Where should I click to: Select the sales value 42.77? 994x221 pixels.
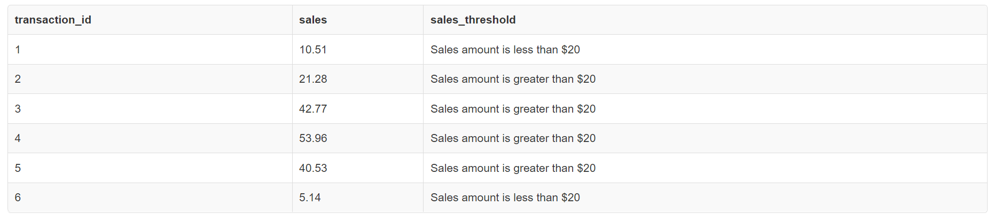coord(313,109)
